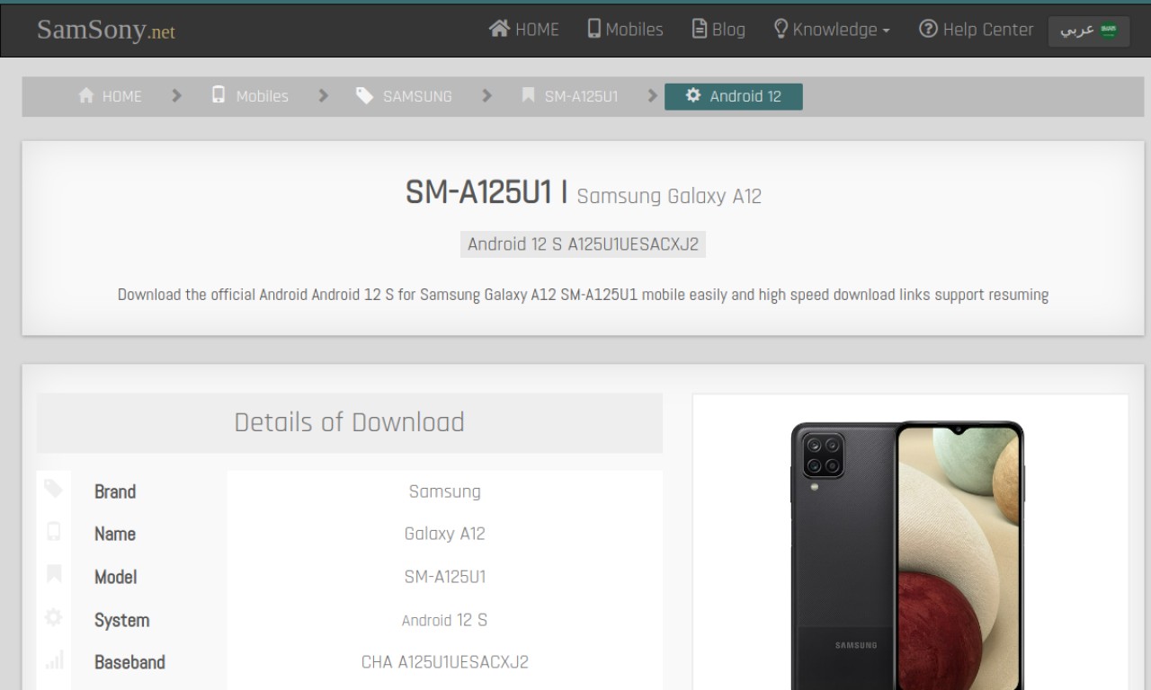
Task: Switch language to Arabic (عربي) button
Action: 1089,30
